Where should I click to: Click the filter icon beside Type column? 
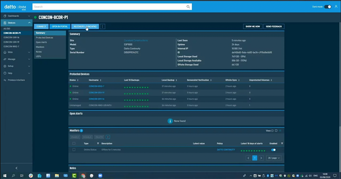[x=98, y=143]
